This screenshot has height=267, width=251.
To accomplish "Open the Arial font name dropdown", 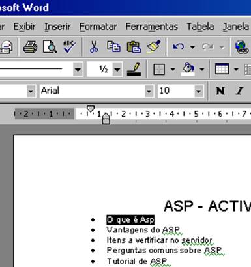I will tap(149, 91).
